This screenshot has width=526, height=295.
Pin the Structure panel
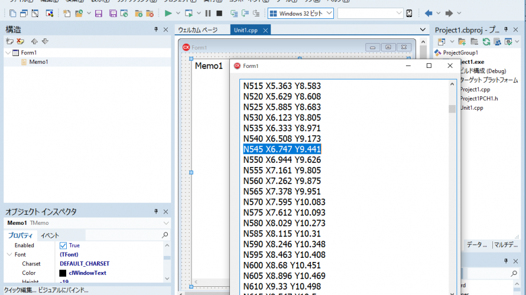156,29
